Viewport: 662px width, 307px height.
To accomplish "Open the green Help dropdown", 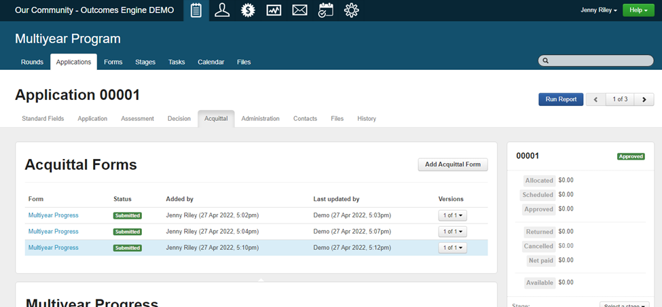I will pos(638,10).
